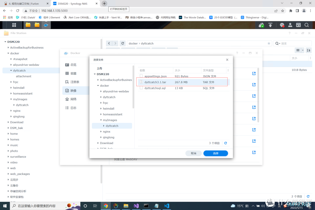Image resolution: width=315 pixels, height=210 pixels.
Task: Expand Download folder in File Station tree
Action: coord(8,122)
